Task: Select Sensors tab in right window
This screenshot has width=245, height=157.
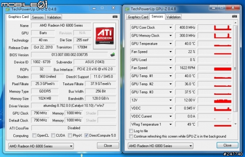Action: click(x=157, y=16)
